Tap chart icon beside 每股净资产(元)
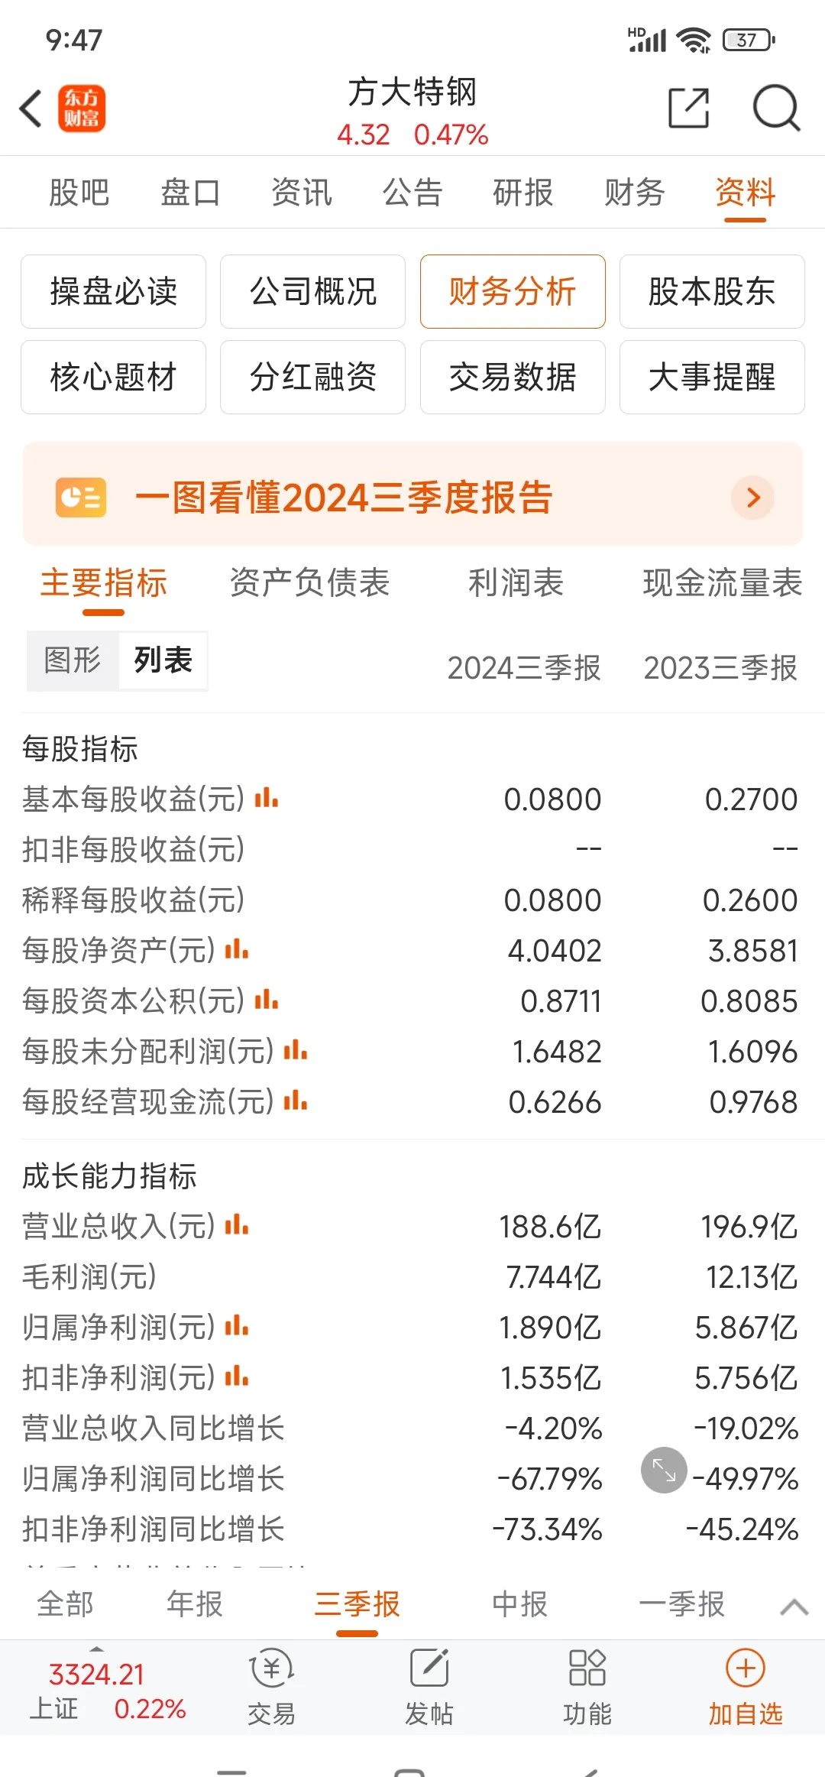 click(x=237, y=950)
